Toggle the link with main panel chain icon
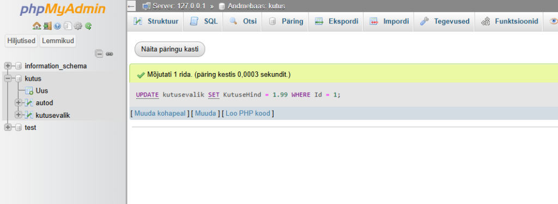The width and height of the screenshot is (558, 204). tap(109, 54)
